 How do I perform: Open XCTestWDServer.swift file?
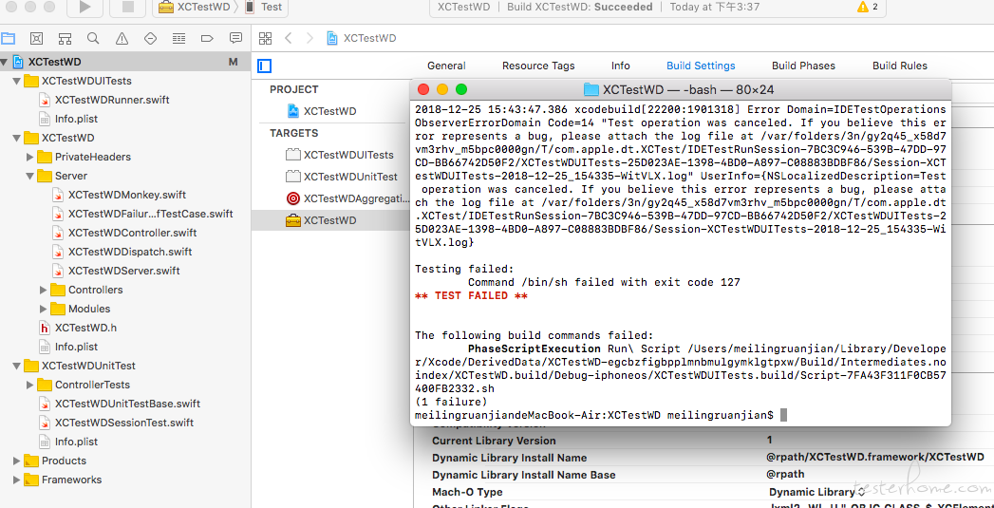pyautogui.click(x=123, y=271)
